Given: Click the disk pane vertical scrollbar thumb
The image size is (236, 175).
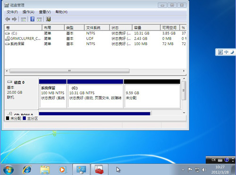Looking at the screenshot, I should coord(184,90).
